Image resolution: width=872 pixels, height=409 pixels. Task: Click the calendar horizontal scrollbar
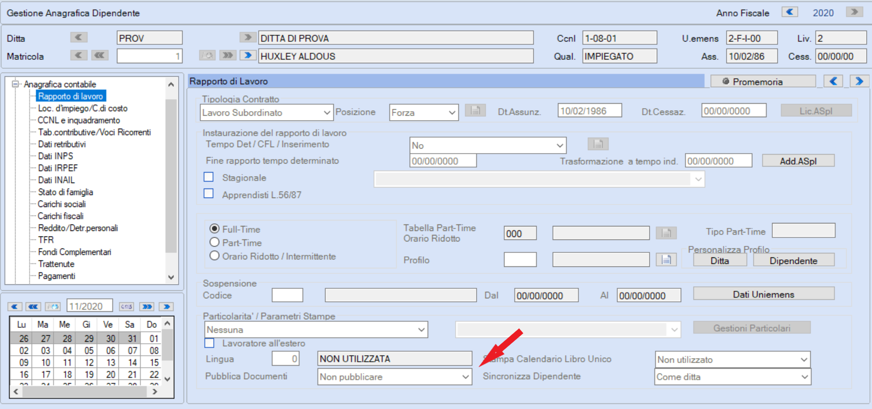click(x=86, y=392)
